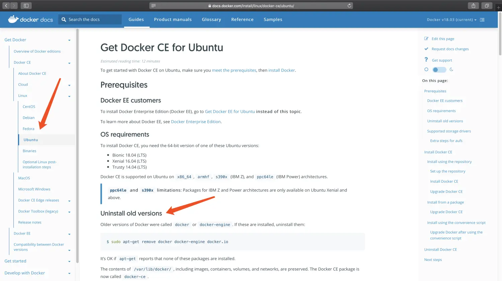
Task: Expand the Docker EE sidebar arrow
Action: coord(69,234)
